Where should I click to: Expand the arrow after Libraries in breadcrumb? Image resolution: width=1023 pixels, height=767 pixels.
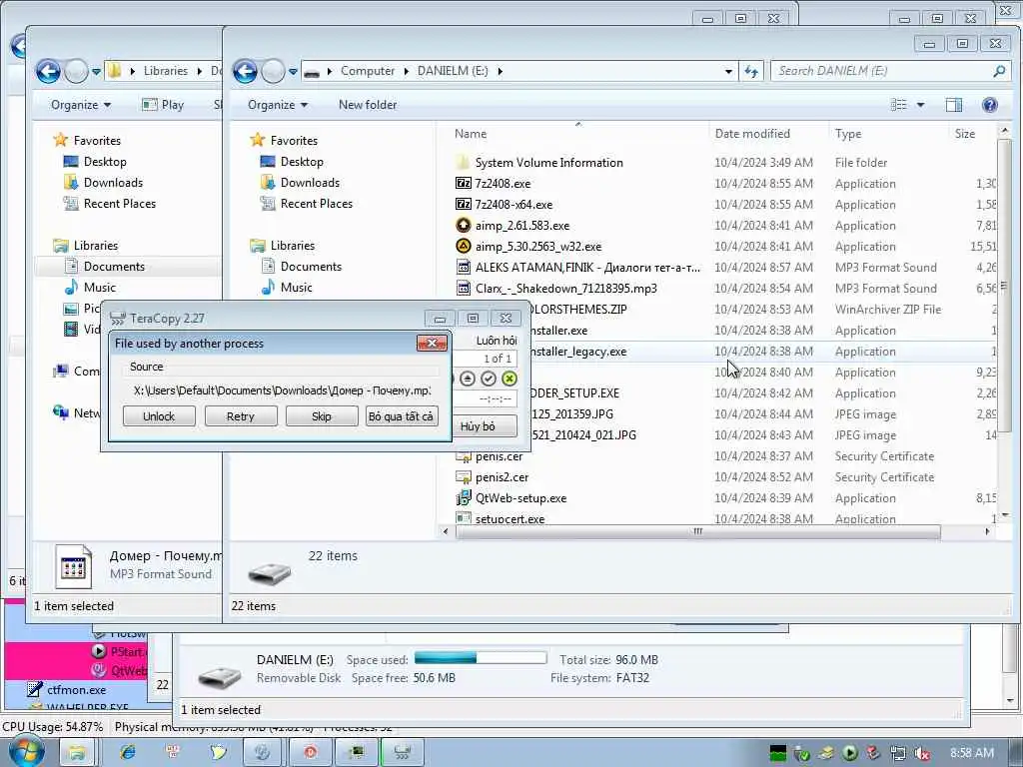(x=199, y=71)
